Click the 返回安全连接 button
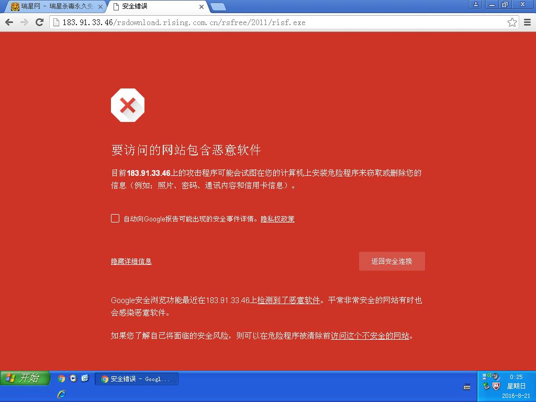 click(392, 261)
